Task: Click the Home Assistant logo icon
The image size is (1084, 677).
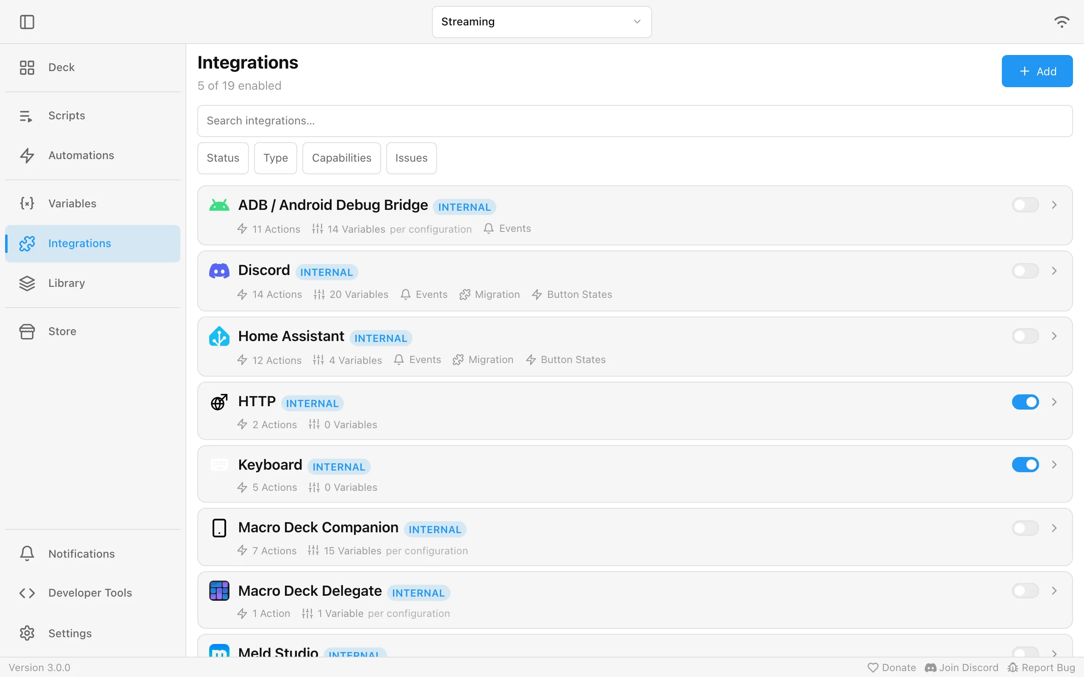Action: coord(219,336)
